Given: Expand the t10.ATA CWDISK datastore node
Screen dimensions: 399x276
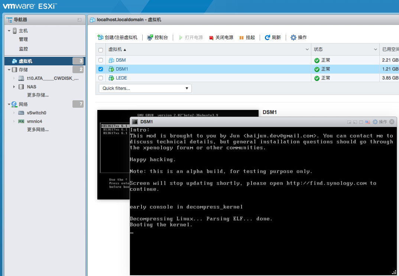Looking at the screenshot, I should (x=14, y=78).
